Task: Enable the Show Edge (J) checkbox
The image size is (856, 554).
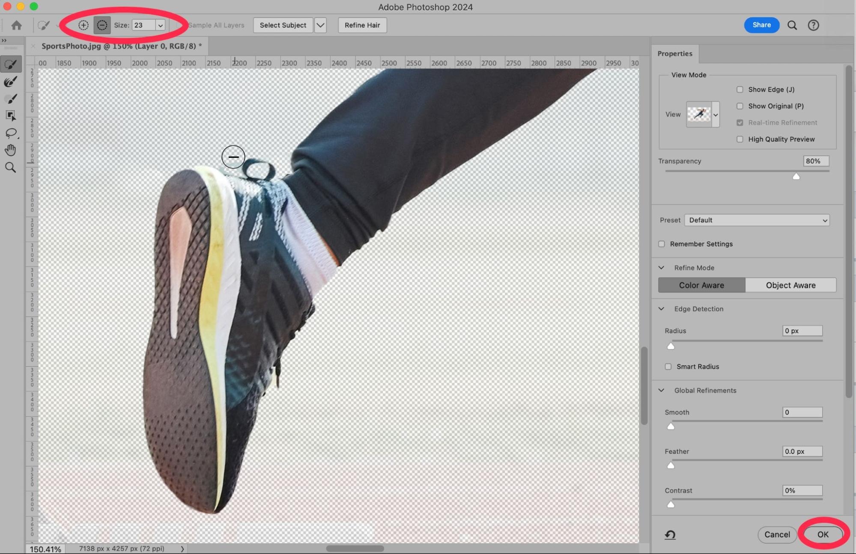Action: 740,89
